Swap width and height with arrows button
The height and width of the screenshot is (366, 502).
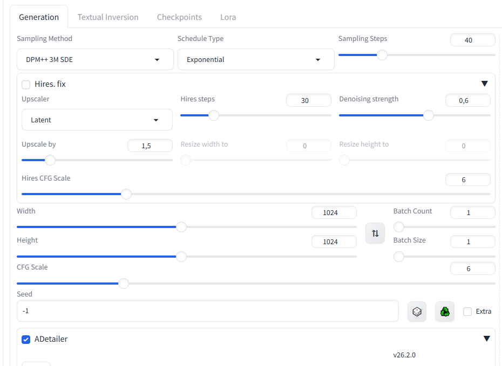[375, 233]
